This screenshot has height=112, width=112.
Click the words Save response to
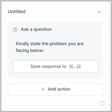[48, 66]
